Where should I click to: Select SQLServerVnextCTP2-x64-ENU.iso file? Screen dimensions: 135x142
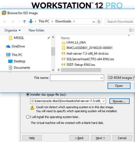tap(90, 59)
